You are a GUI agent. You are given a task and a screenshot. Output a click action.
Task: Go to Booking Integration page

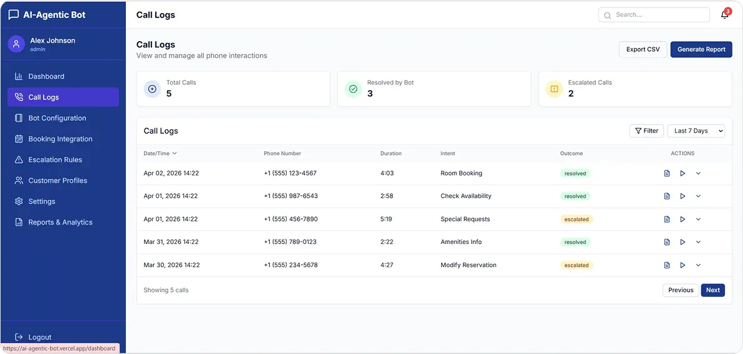click(63, 139)
